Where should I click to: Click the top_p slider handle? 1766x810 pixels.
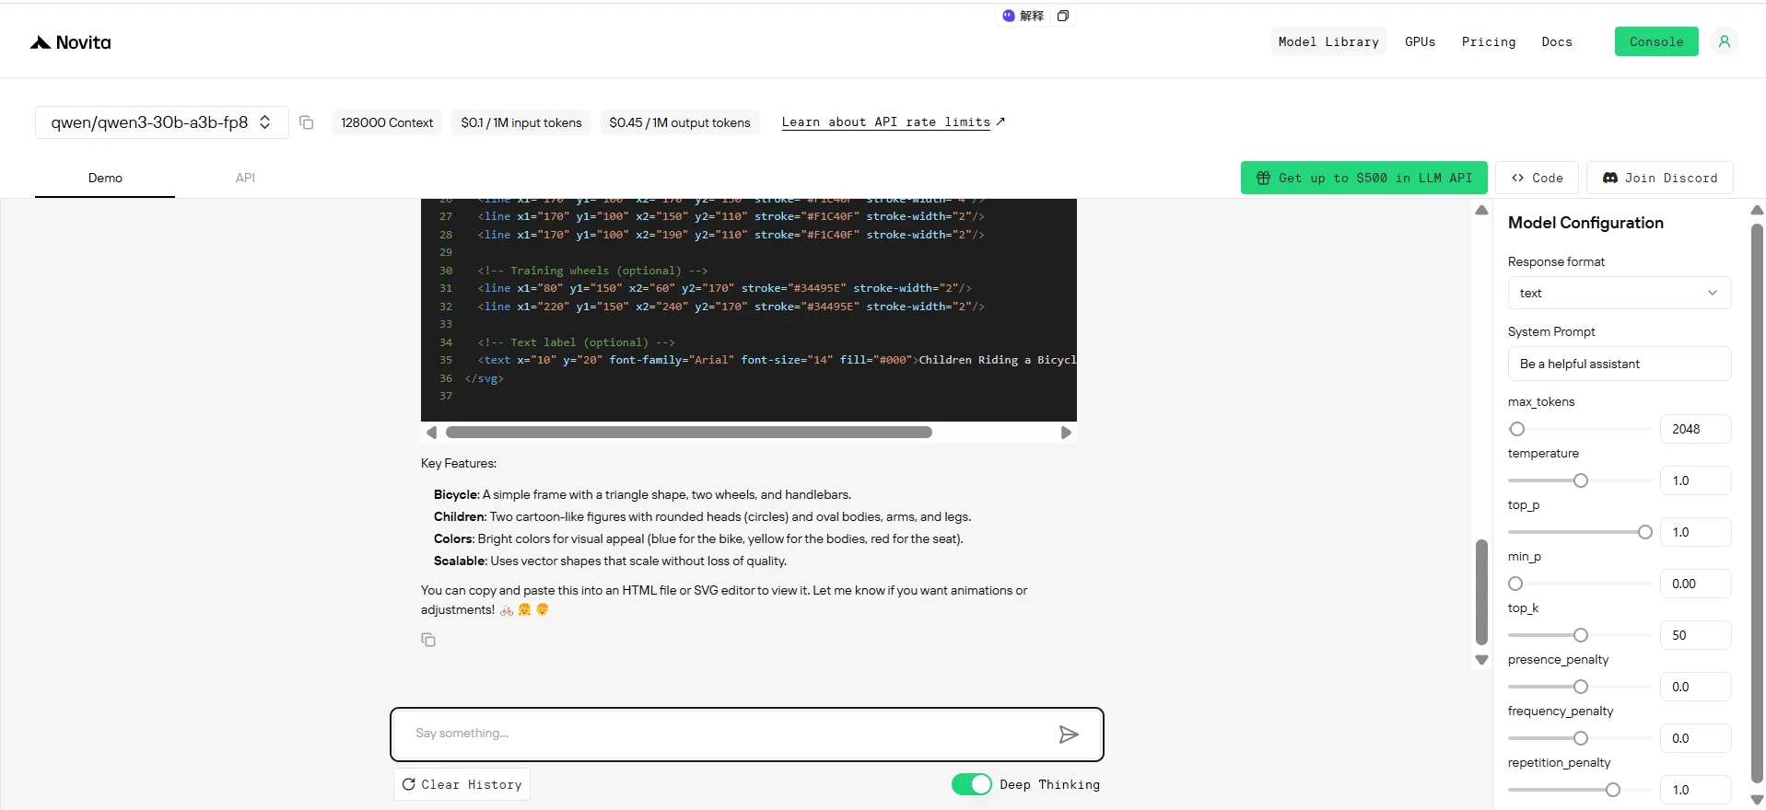point(1644,532)
